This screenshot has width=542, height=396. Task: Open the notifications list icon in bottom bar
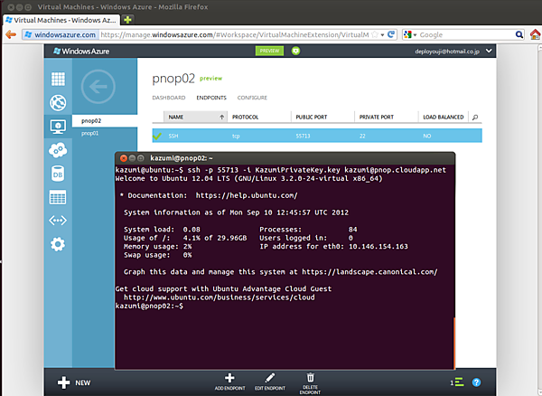(457, 382)
